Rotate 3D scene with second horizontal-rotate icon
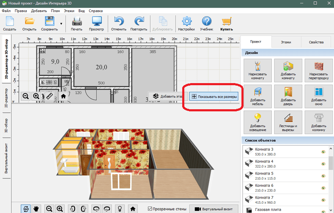The image size is (334, 213). [107, 209]
